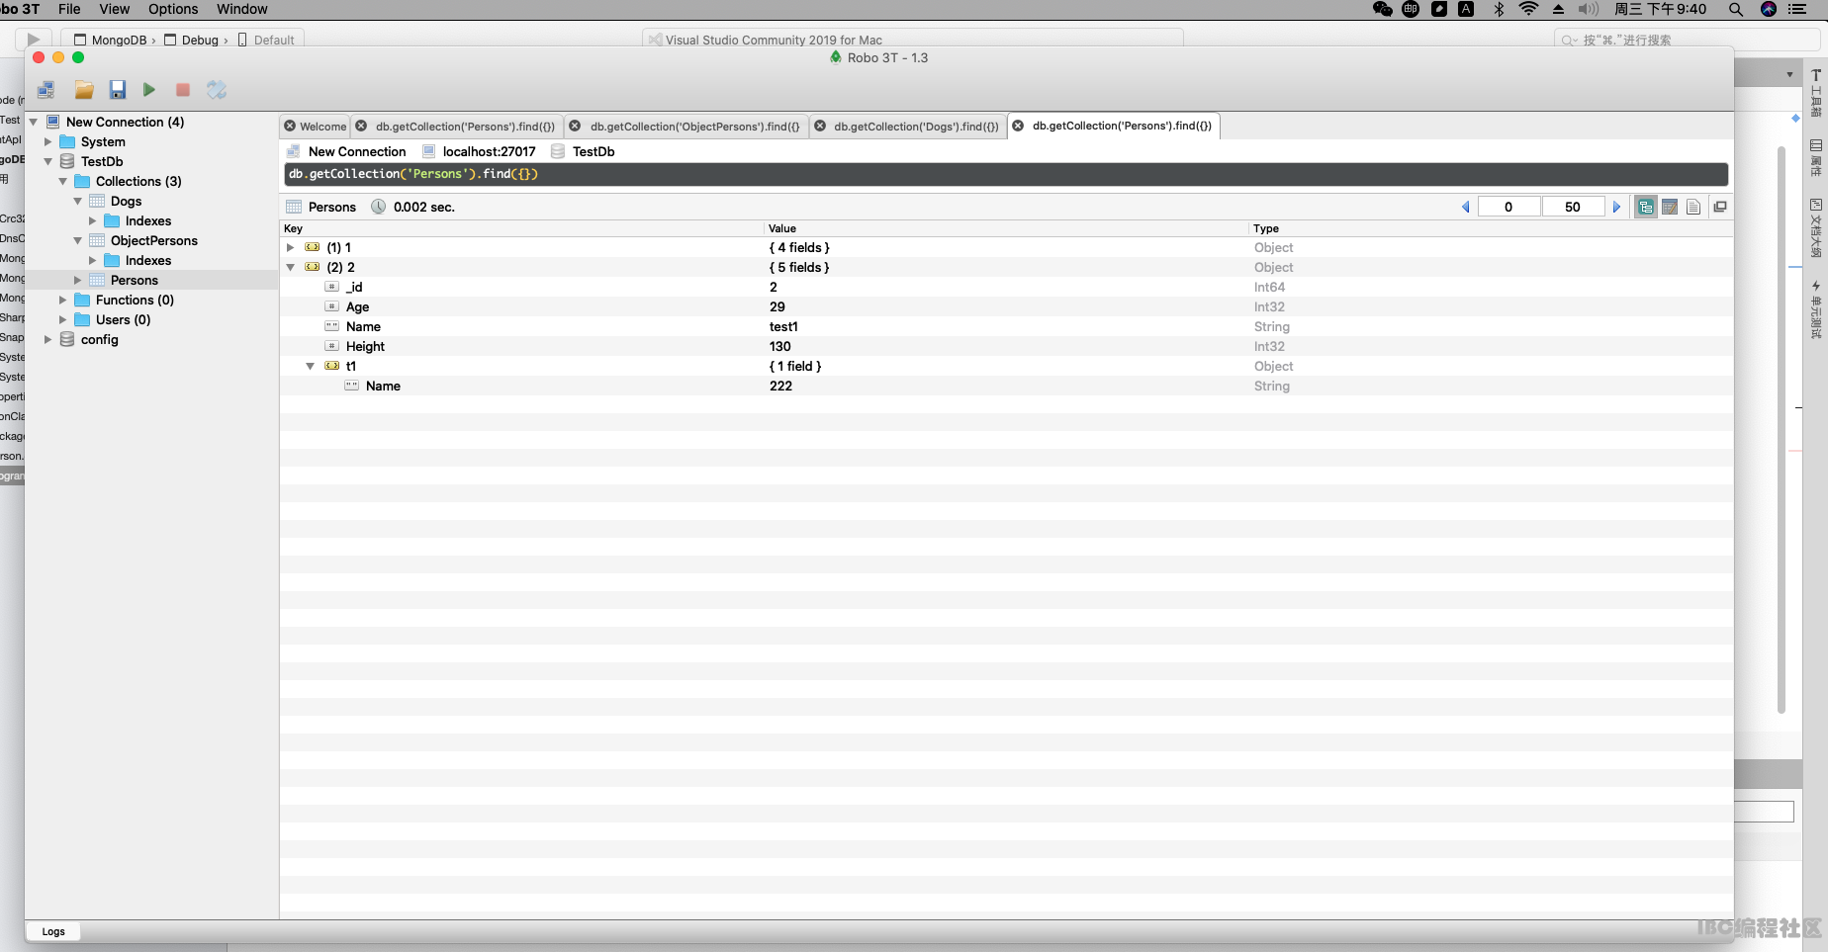Screen dimensions: 1828x952
Task: Click the query editor with Persons find
Action: tap(1006, 174)
